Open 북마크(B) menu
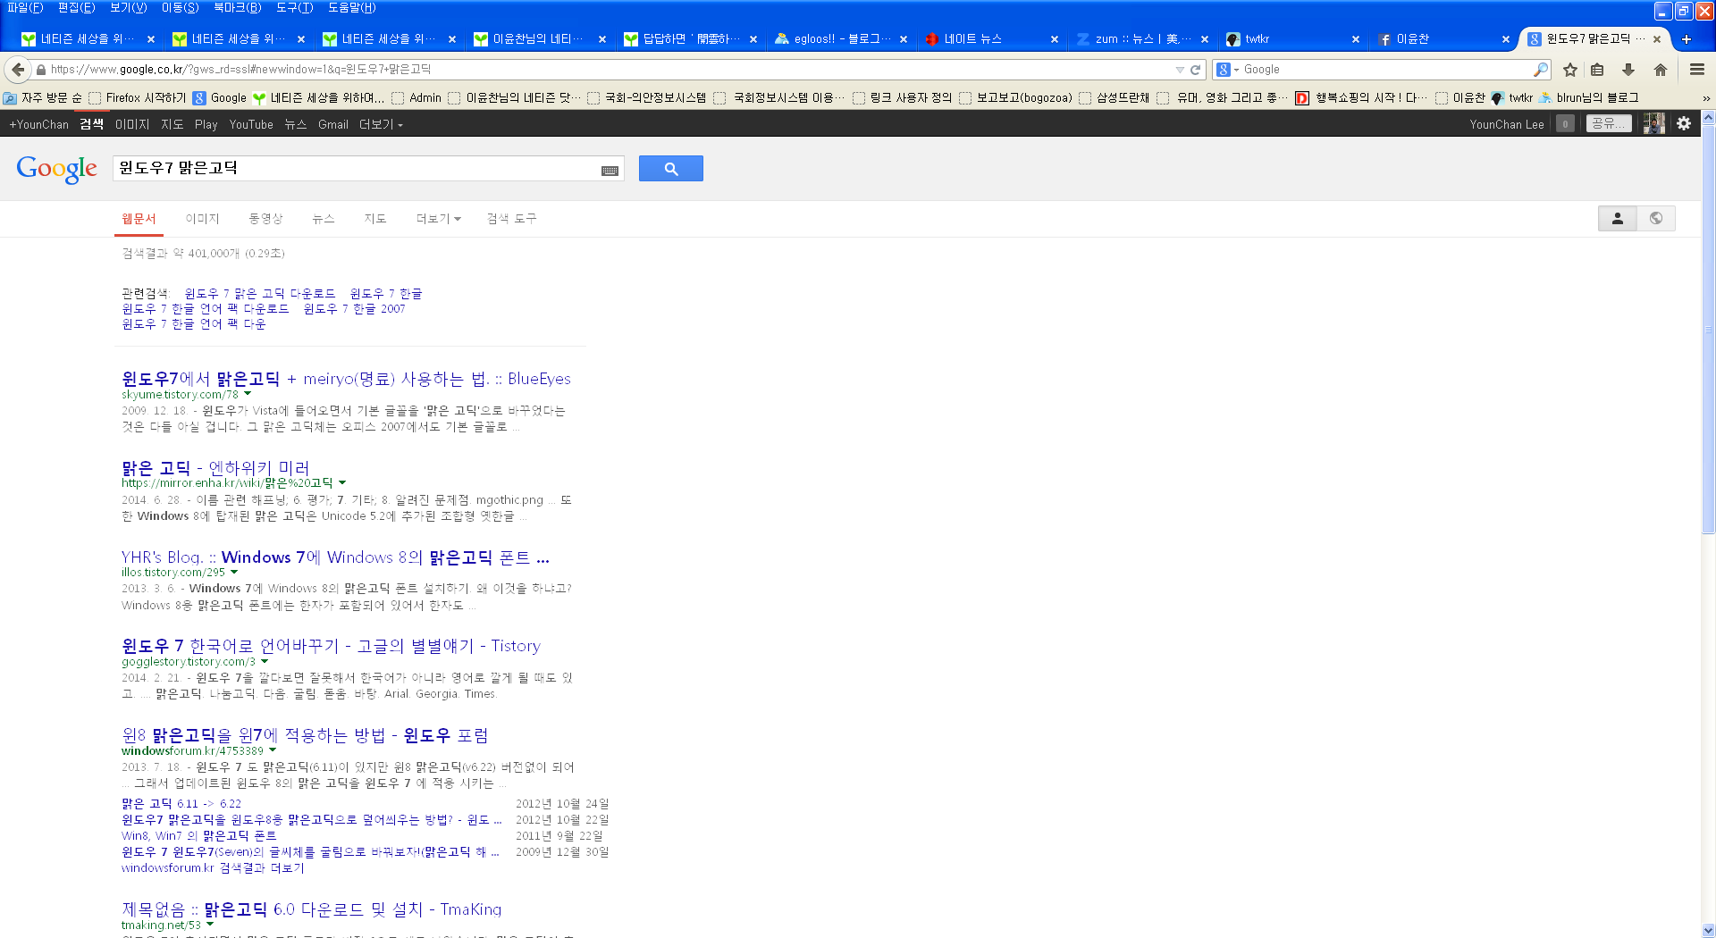Viewport: 1716px width, 938px height. (237, 8)
